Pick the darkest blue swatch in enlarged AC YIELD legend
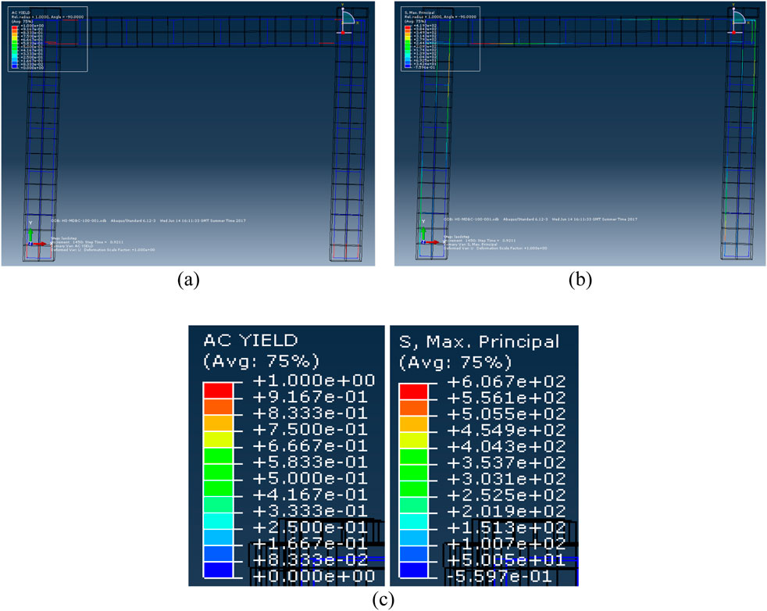The image size is (767, 611). coord(218,570)
